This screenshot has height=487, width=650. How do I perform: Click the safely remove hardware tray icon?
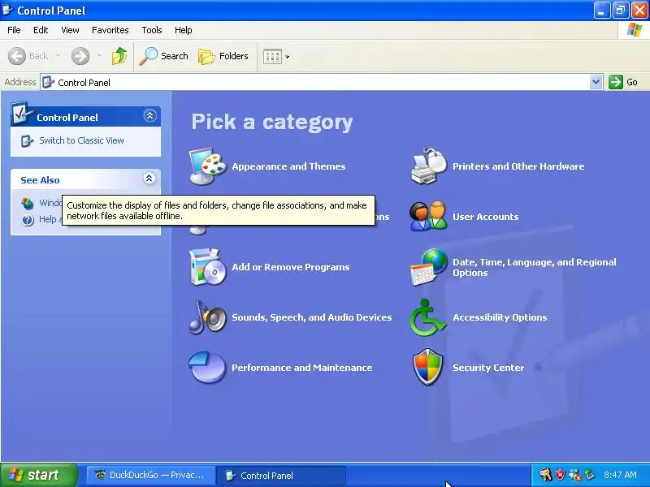coord(589,475)
